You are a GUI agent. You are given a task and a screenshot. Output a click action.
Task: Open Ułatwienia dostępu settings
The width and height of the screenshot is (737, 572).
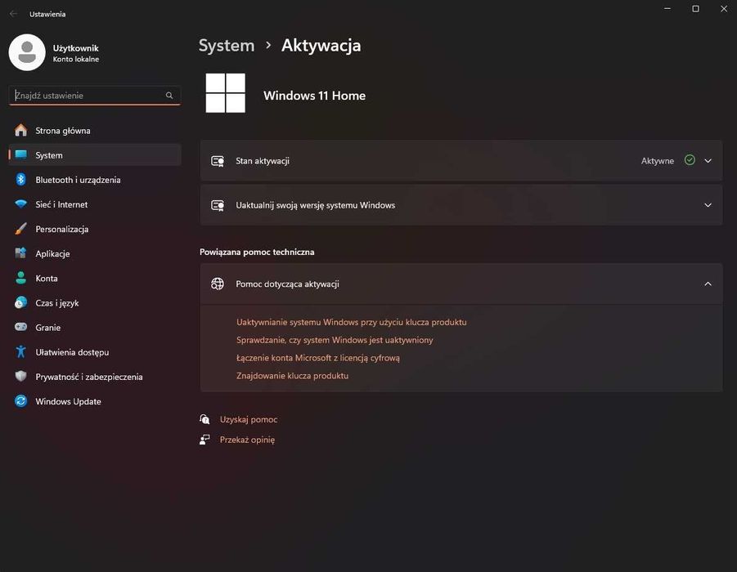(95, 352)
